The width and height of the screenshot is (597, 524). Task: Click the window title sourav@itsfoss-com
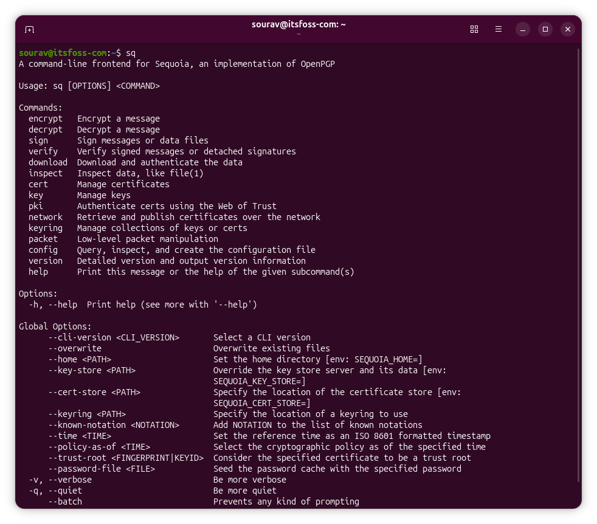click(298, 24)
